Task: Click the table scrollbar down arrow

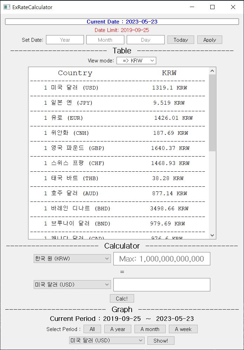Action: point(212,235)
